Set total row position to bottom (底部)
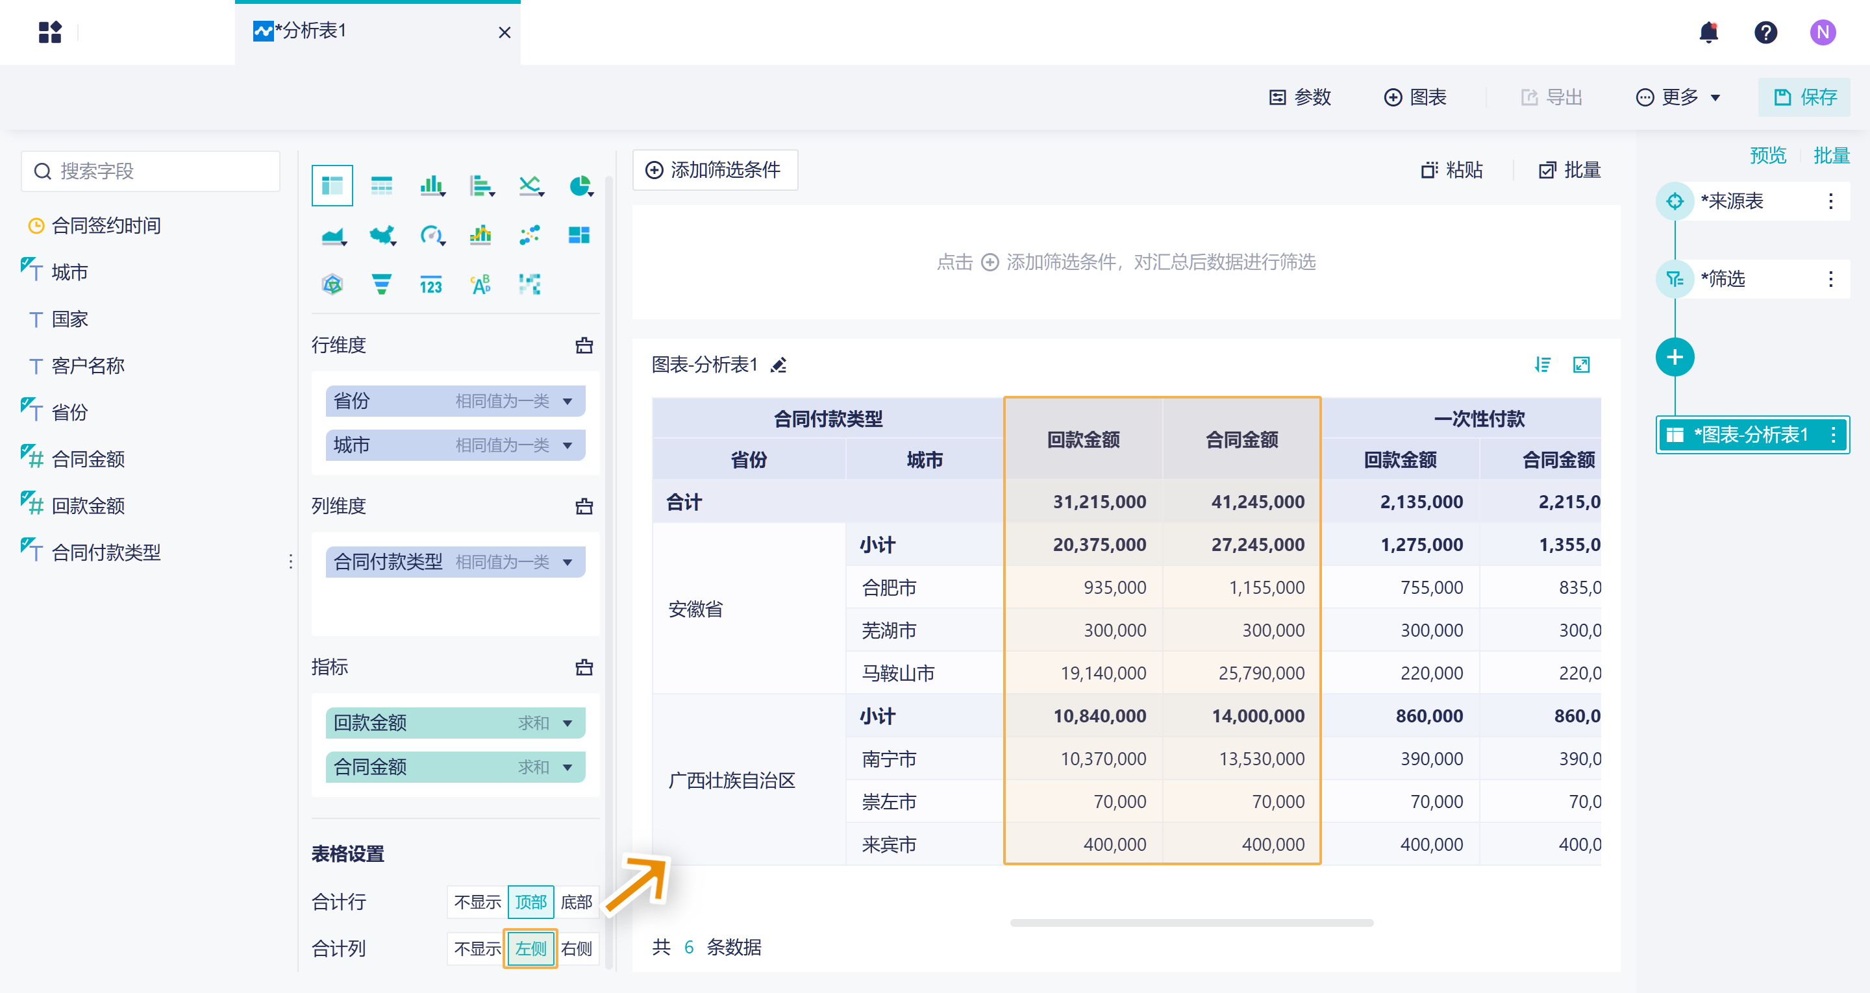Image resolution: width=1870 pixels, height=993 pixels. [x=577, y=902]
